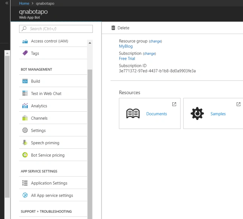The height and width of the screenshot is (219, 243).
Task: Click the All App service settings globe icon
Action: coord(25,195)
